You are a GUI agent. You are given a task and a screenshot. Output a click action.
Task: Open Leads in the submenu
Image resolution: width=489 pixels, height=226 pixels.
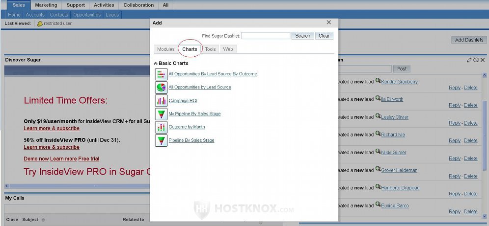click(x=112, y=15)
